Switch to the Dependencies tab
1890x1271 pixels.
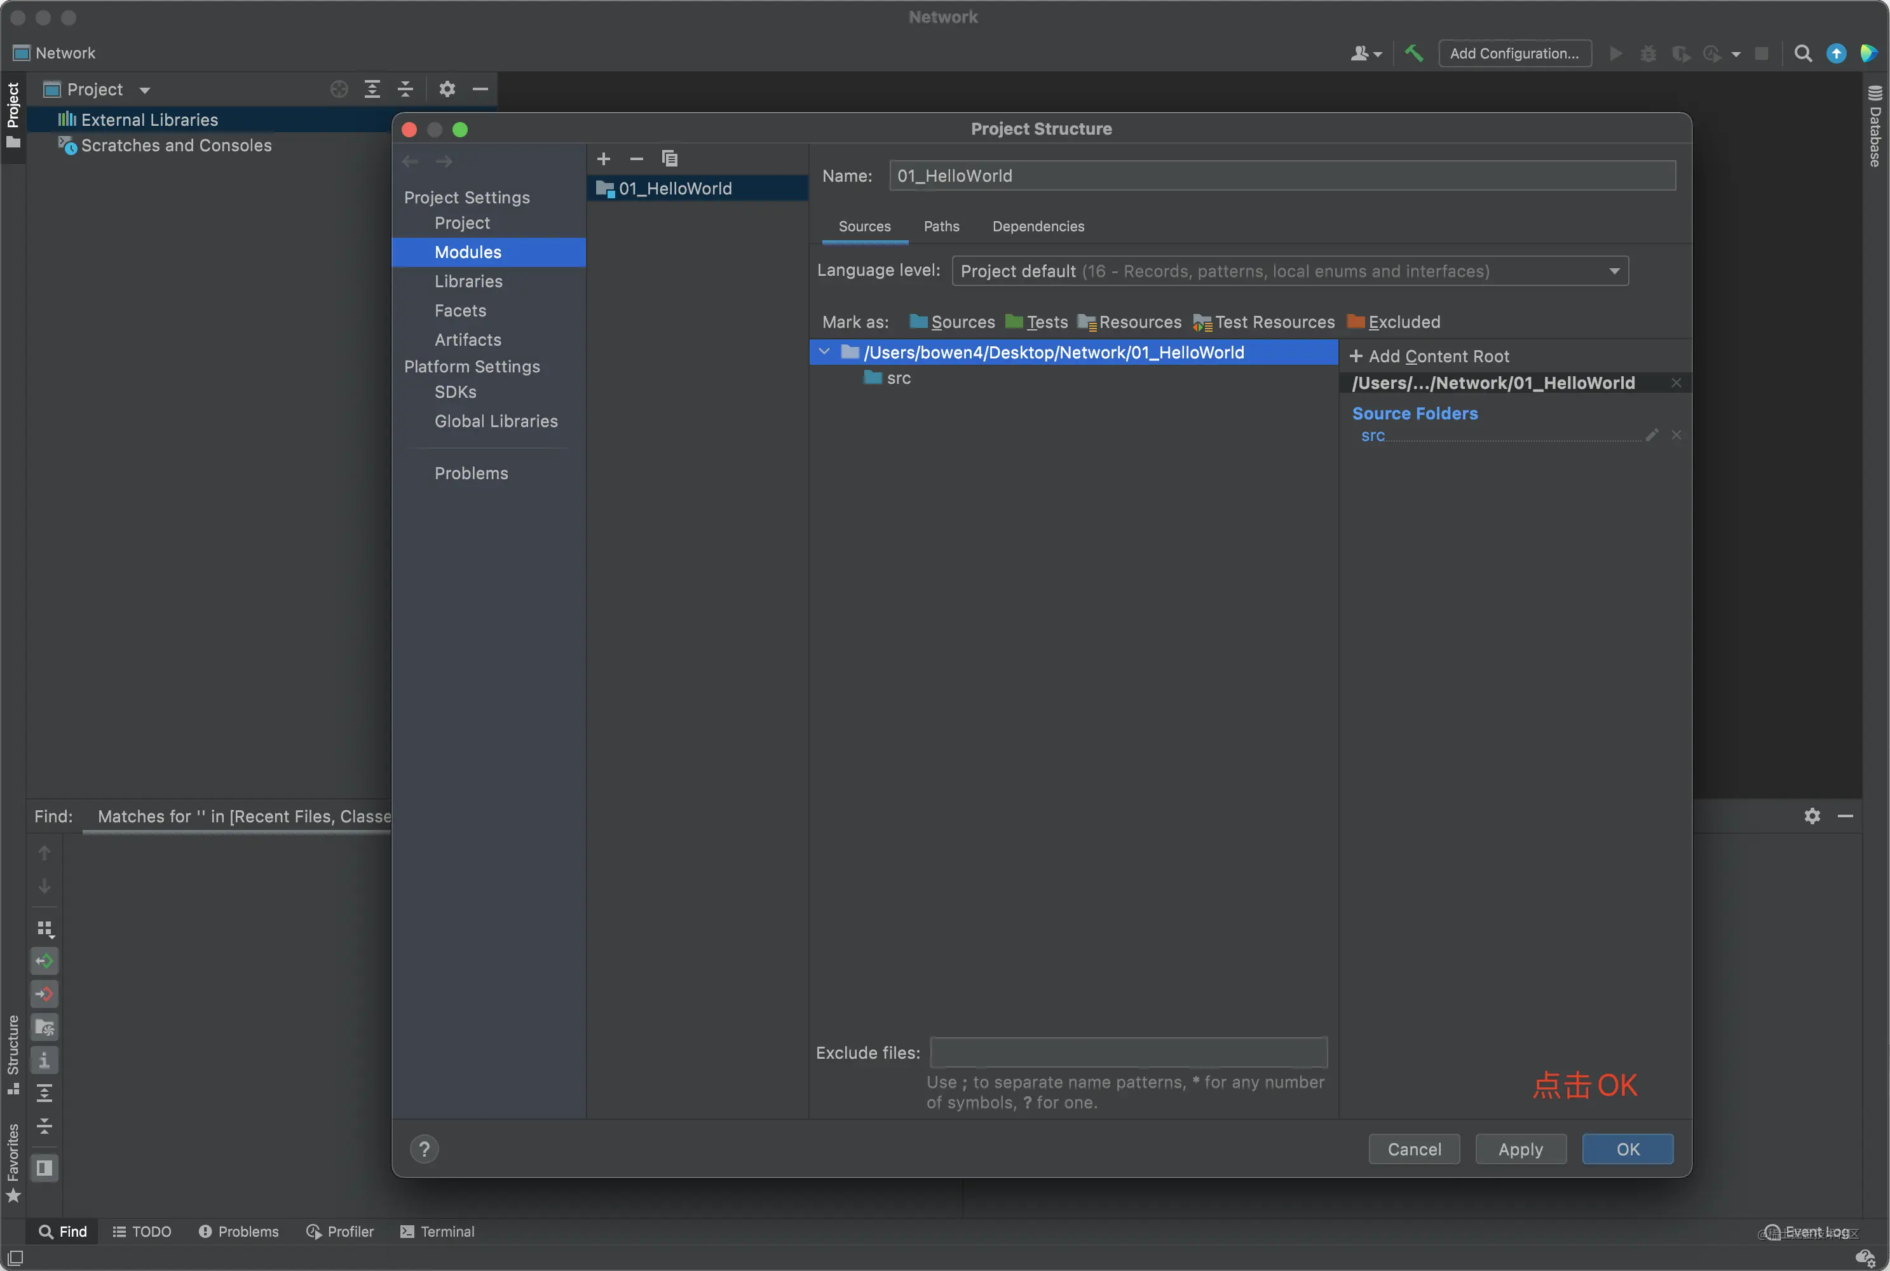1038,227
